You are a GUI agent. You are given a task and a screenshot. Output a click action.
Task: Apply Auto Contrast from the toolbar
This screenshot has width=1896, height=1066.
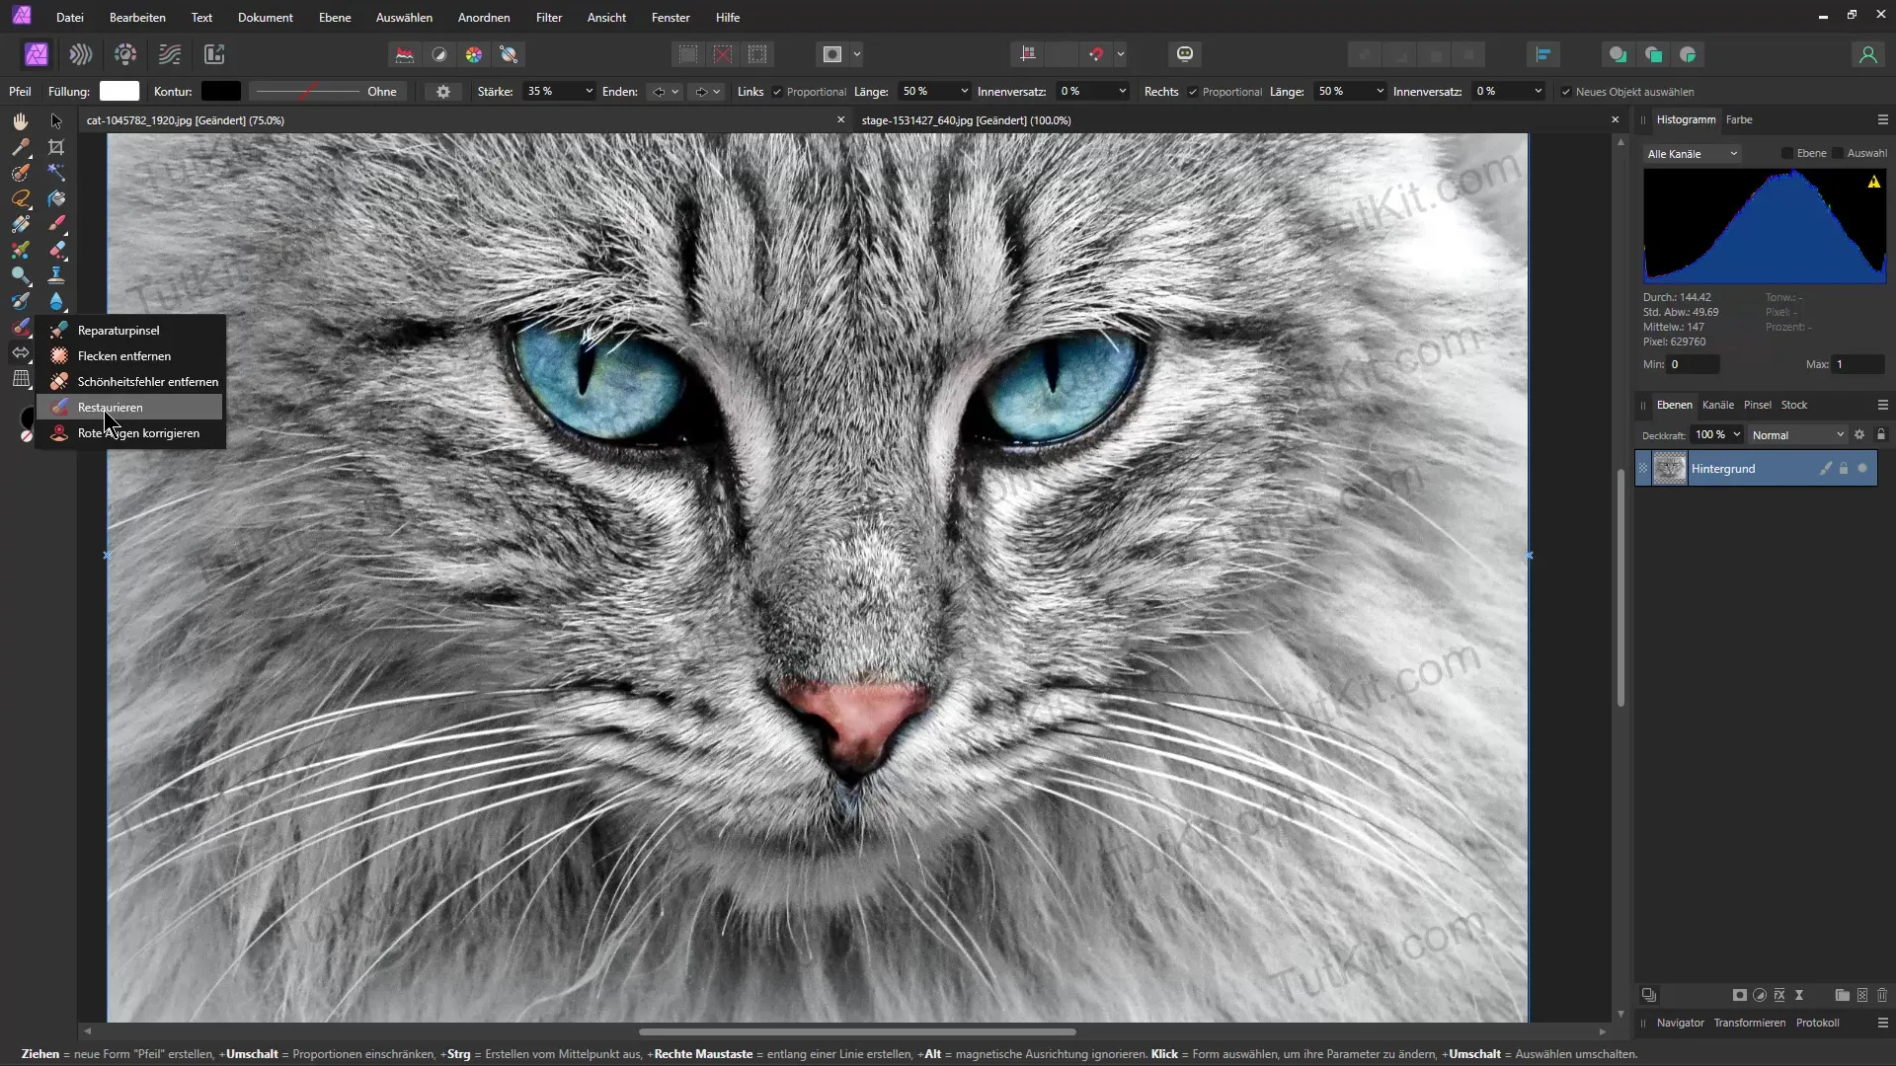[439, 54]
